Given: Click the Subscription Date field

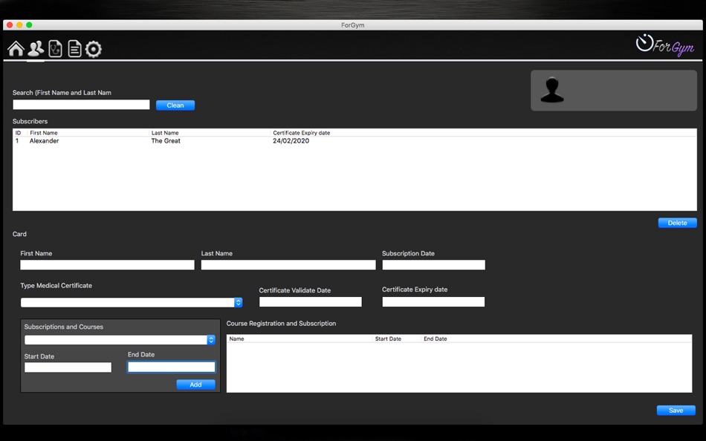Looking at the screenshot, I should 433,264.
